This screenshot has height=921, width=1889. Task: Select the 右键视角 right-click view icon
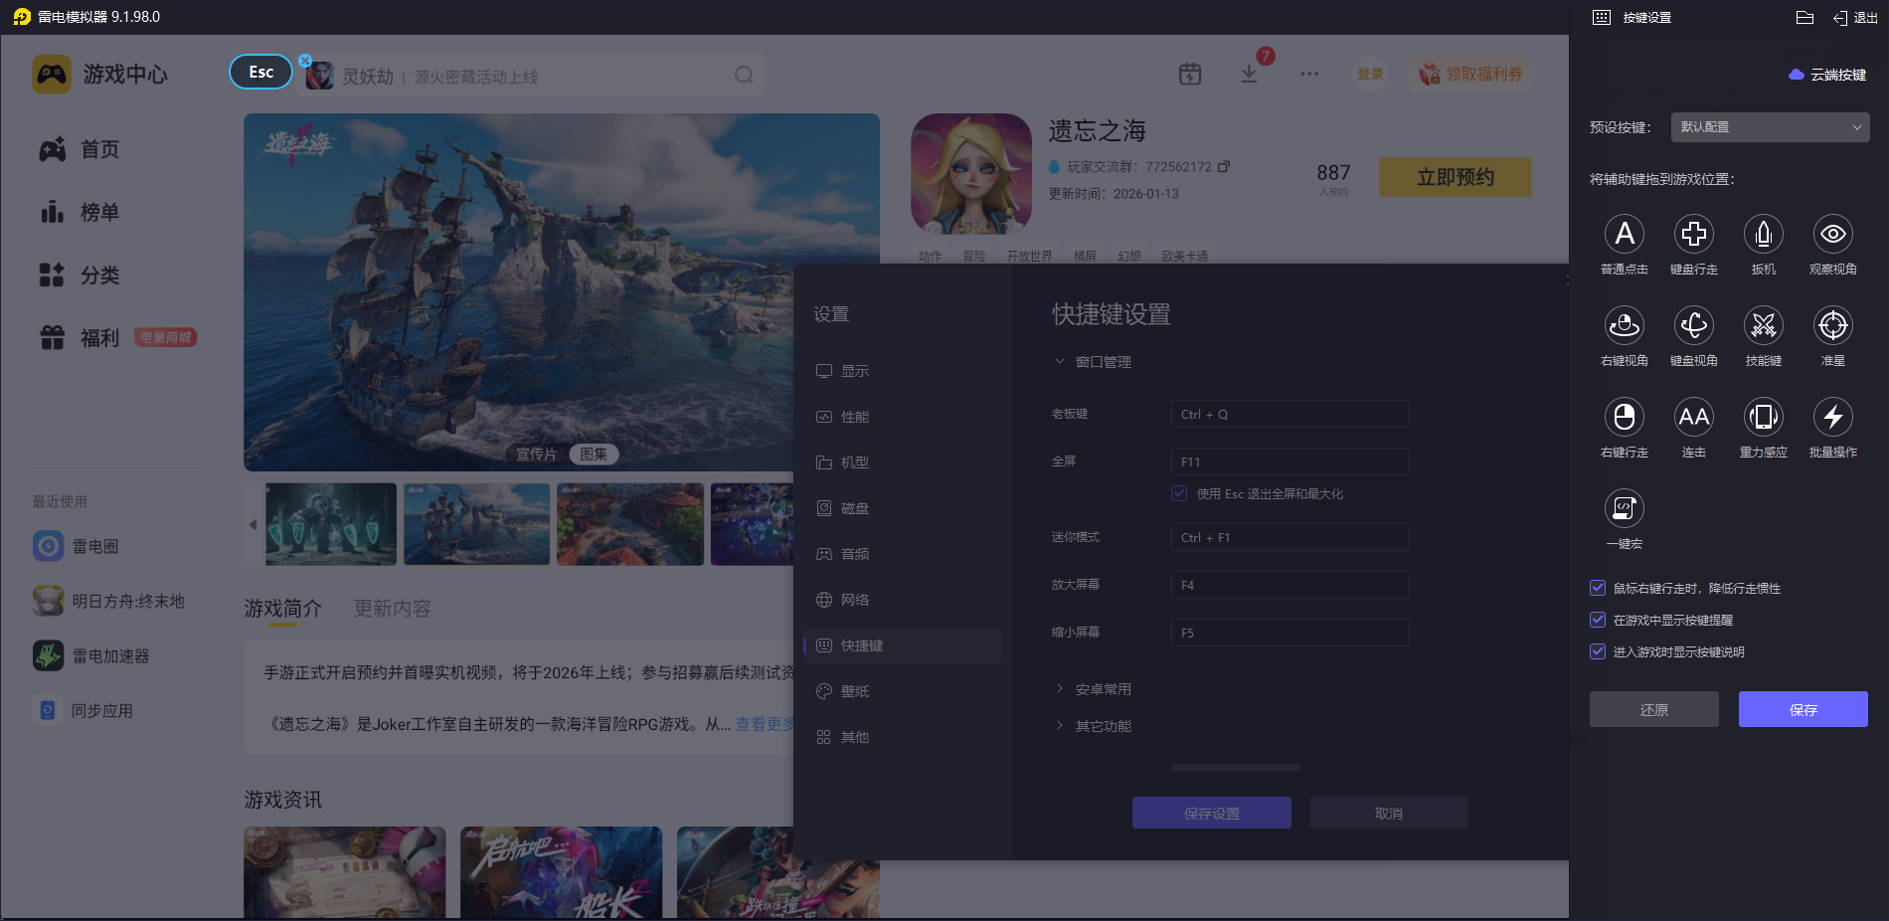coord(1625,326)
